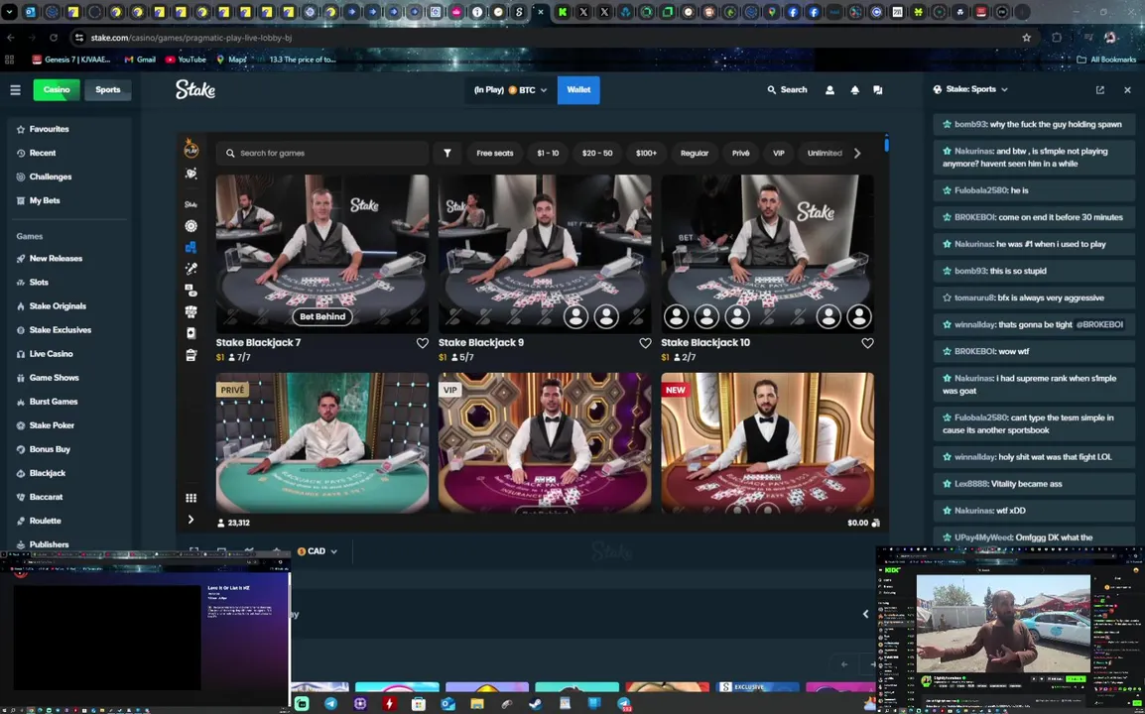Toggle the Regular filter chip
The width and height of the screenshot is (1145, 714).
(x=695, y=154)
